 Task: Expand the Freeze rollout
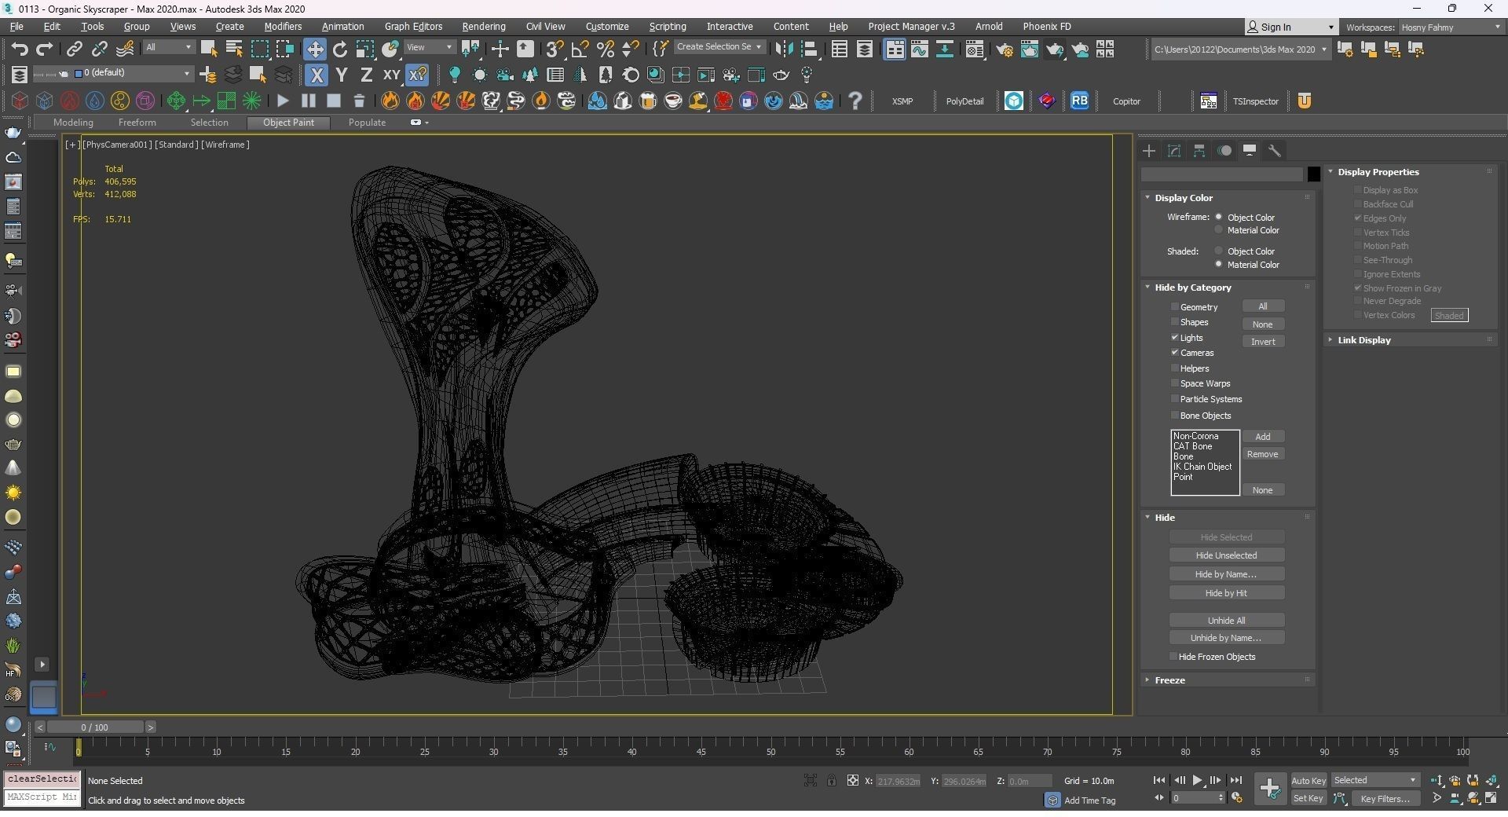1169,680
